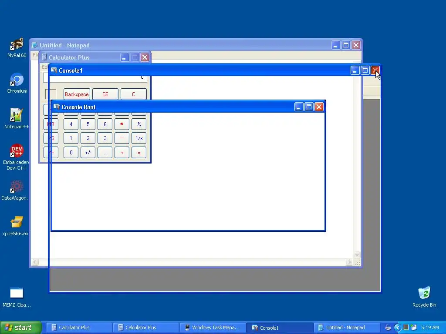Click the teapot-shaped tray icon
This screenshot has height=334, width=446.
pyautogui.click(x=388, y=327)
